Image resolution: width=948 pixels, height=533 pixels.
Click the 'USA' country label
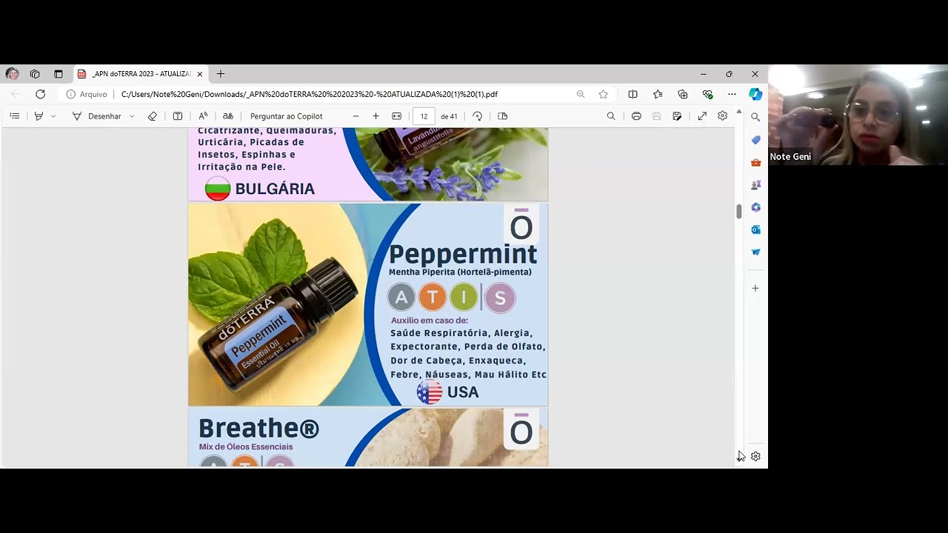(x=463, y=392)
